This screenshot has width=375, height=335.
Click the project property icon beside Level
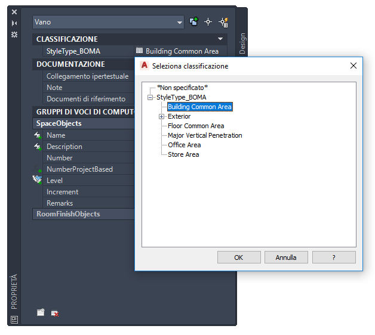[x=37, y=179]
